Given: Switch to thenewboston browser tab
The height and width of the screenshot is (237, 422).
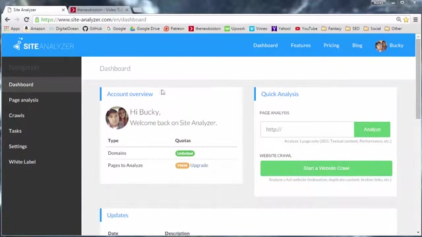Looking at the screenshot, I should [100, 10].
